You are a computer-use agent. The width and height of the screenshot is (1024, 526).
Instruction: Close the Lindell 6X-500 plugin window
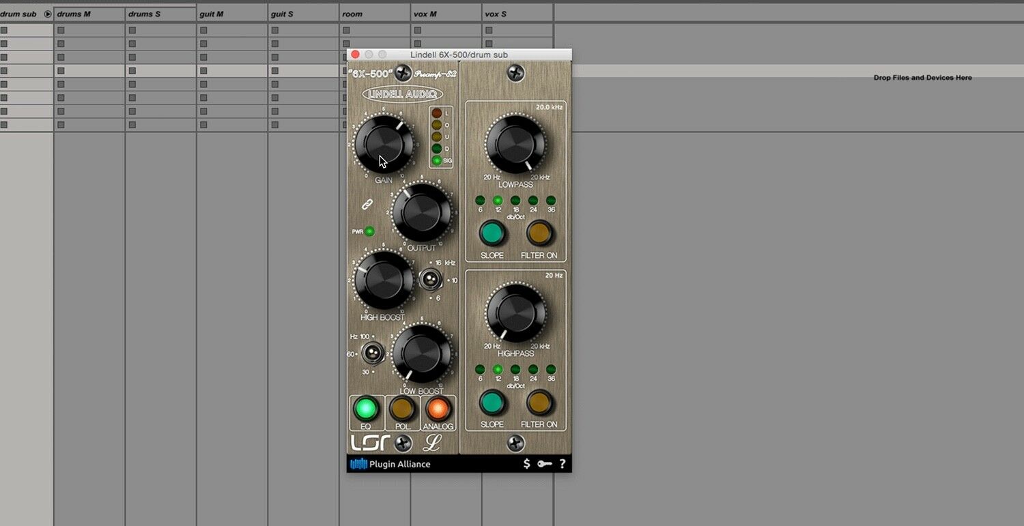(355, 55)
